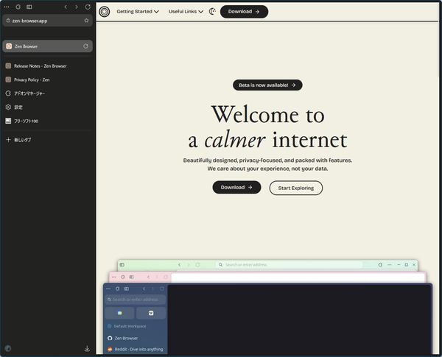Image resolution: width=442 pixels, height=357 pixels.
Task: Open the 設定 settings tab
Action: [47, 107]
